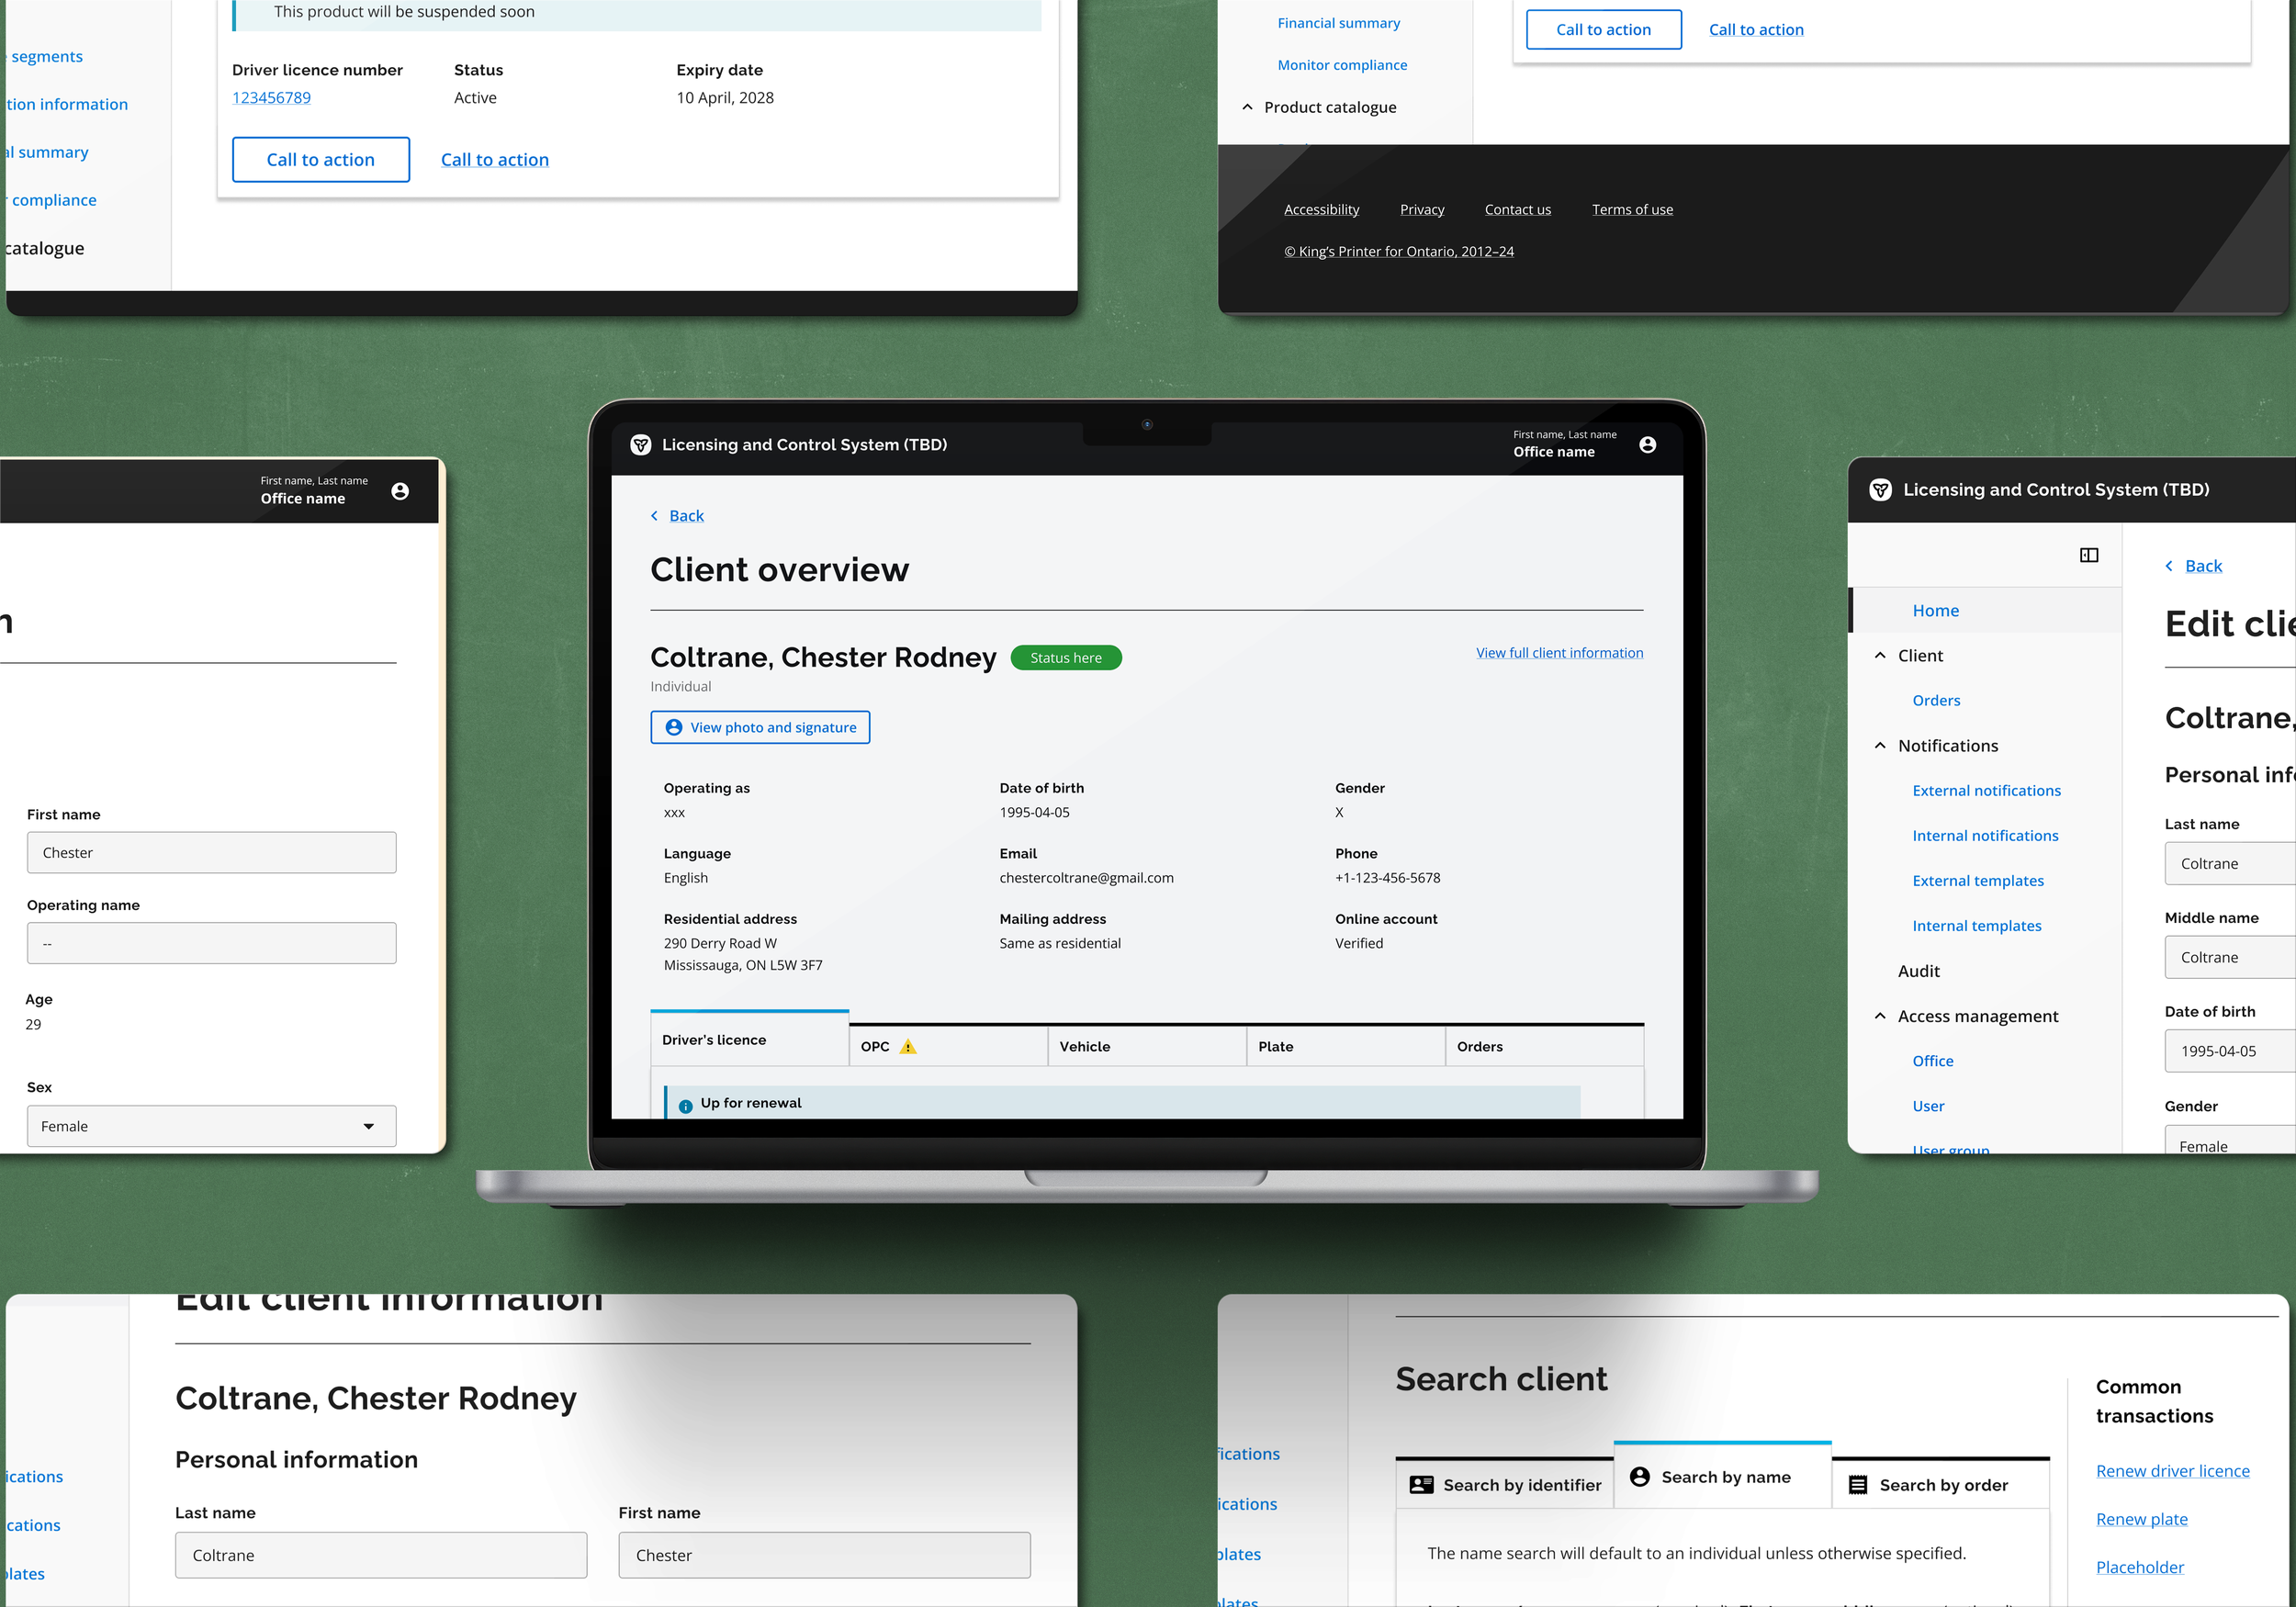This screenshot has height=1607, width=2296.
Task: Click the user avatar icon in left panel header
Action: [400, 490]
